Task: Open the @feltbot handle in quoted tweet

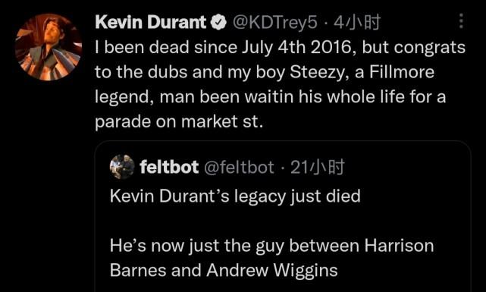Action: [239, 168]
